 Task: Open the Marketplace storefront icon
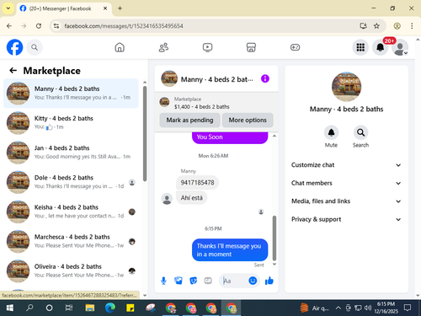(251, 47)
